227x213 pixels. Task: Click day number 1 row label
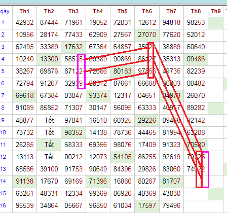(x=3, y=22)
